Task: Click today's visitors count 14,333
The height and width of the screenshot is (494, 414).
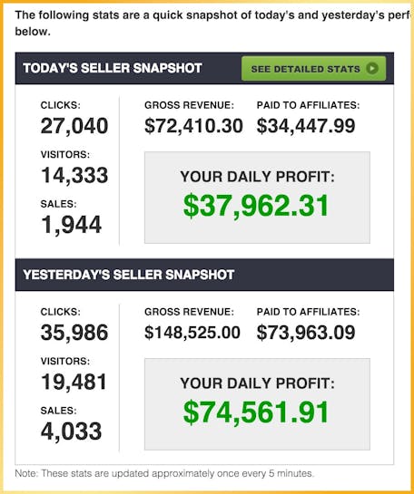Action: coord(74,175)
